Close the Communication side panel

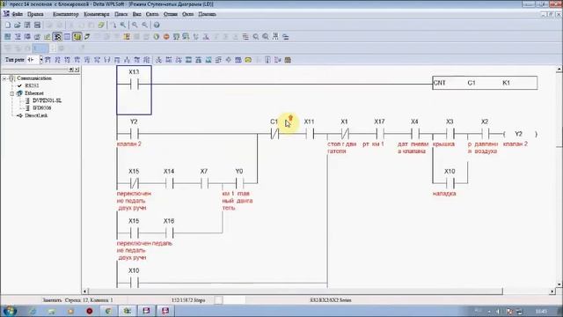tap(77, 70)
